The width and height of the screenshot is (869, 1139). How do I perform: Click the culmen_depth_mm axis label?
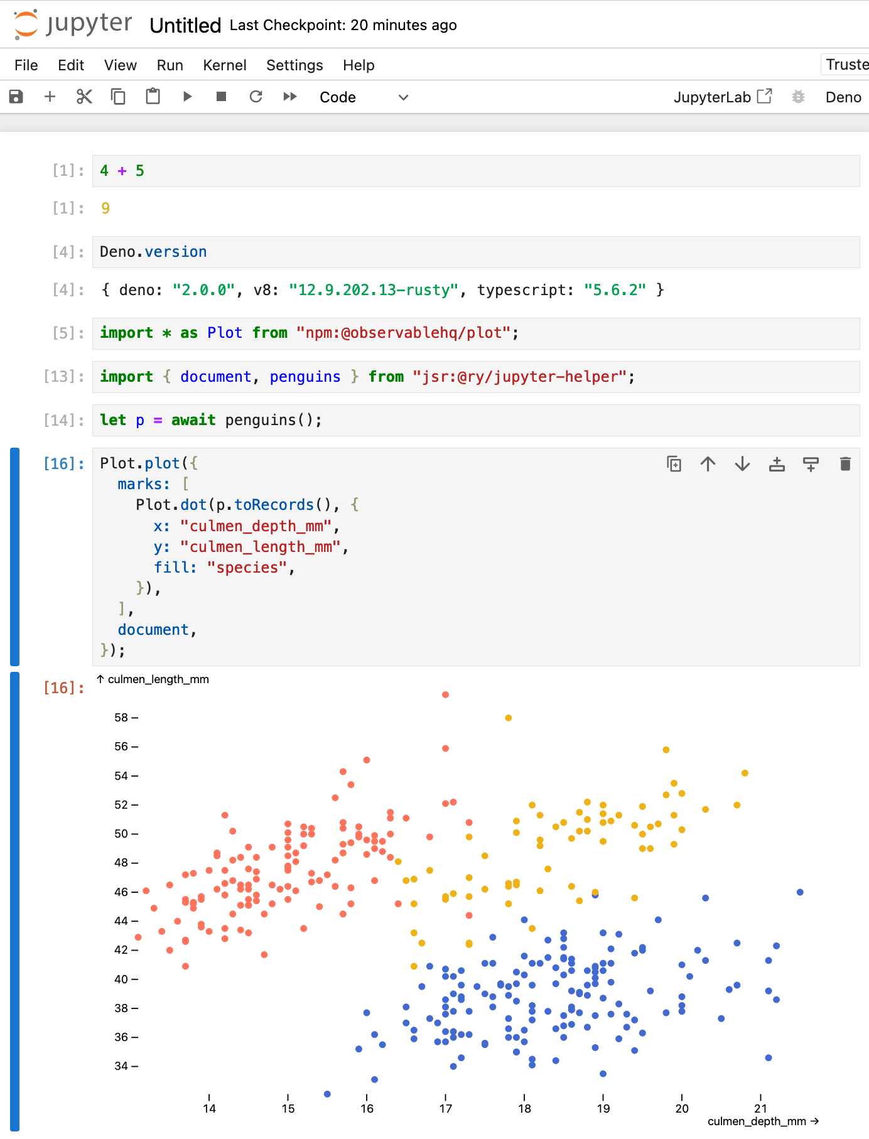coord(763,1121)
